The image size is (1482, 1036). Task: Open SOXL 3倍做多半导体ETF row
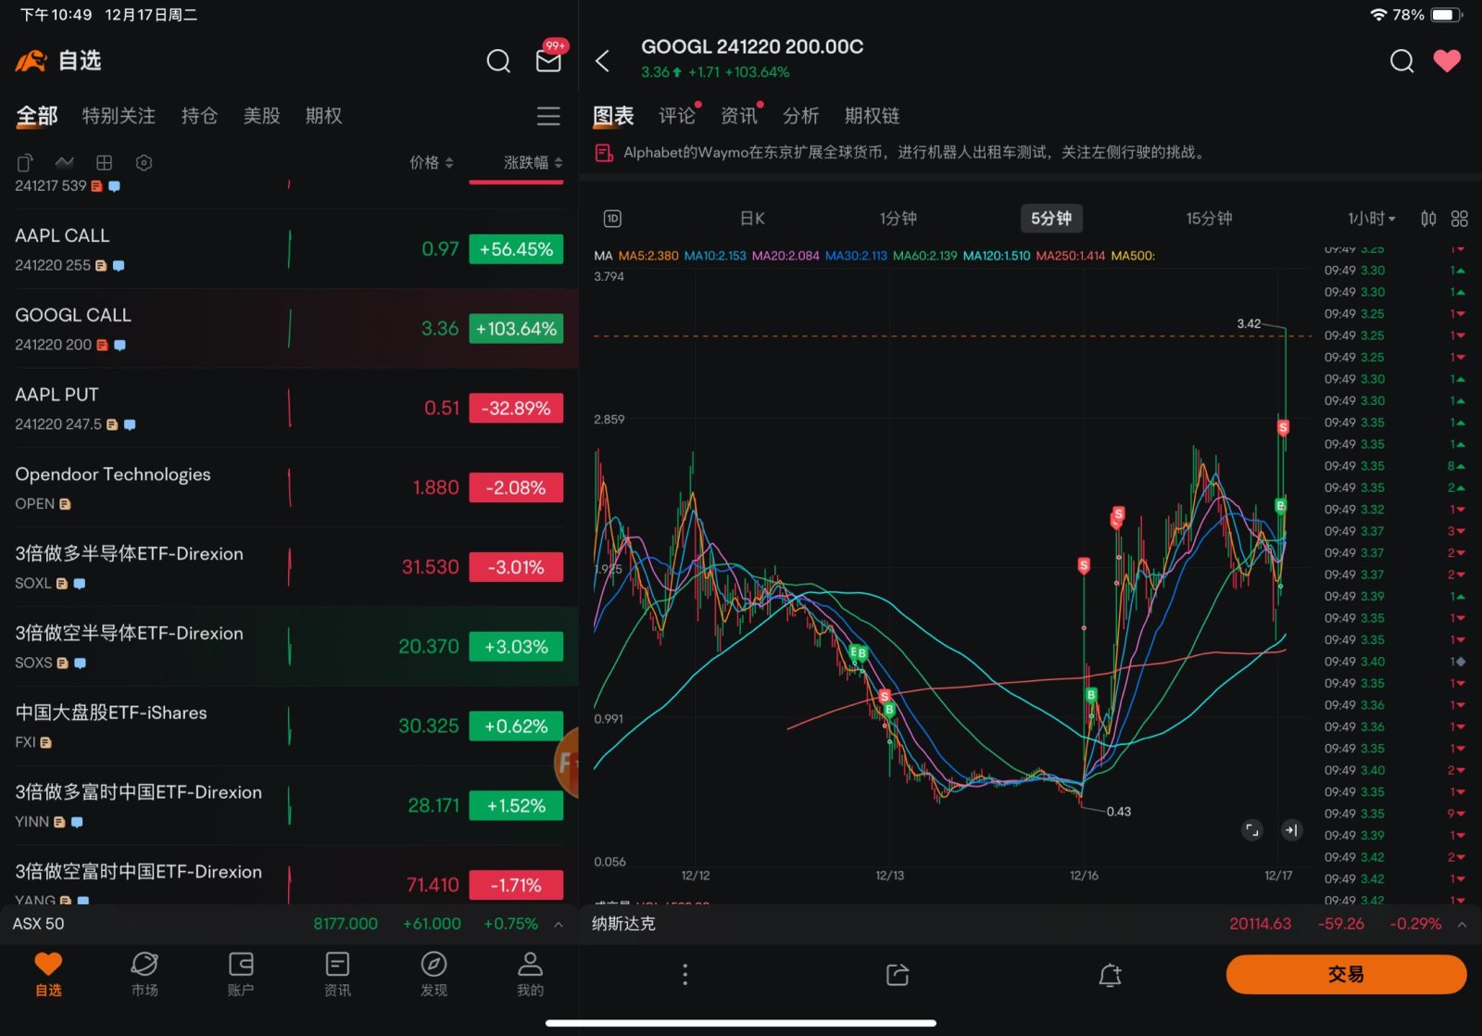(289, 567)
